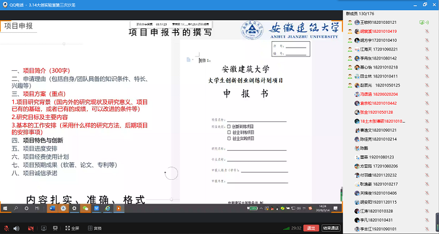Click 结束通话 to end call
This screenshot has width=439, height=234.
331,228
